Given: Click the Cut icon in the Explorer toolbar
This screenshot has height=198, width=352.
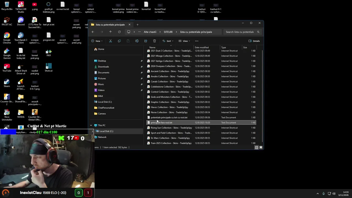Looking at the screenshot, I should click(110, 41).
